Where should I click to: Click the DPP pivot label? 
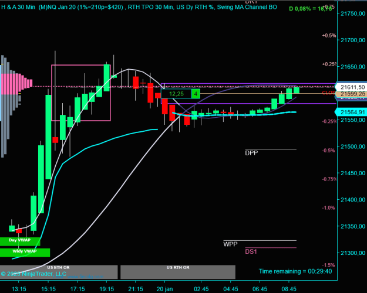click(x=251, y=153)
